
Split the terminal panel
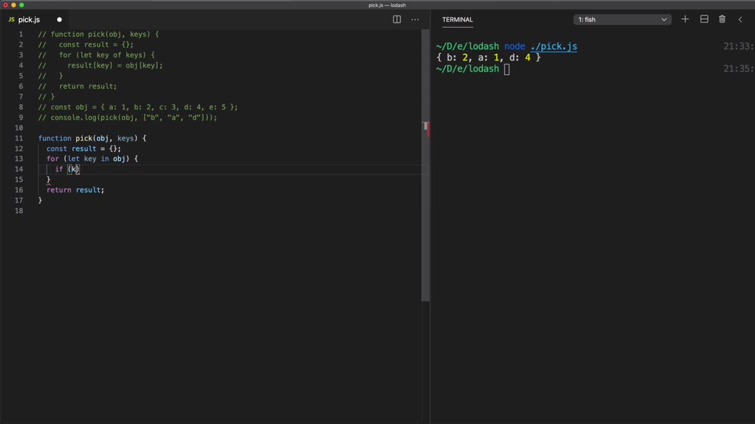point(704,19)
